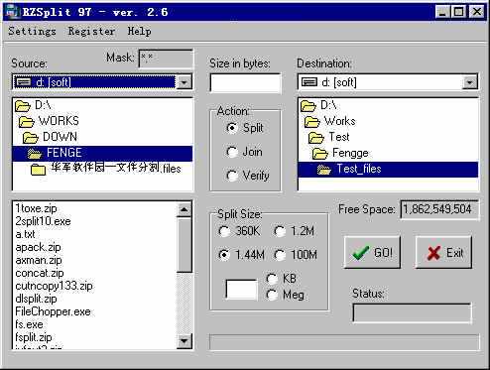Click the DOWN folder icon in Source
The width and height of the screenshot is (490, 370).
[31, 137]
